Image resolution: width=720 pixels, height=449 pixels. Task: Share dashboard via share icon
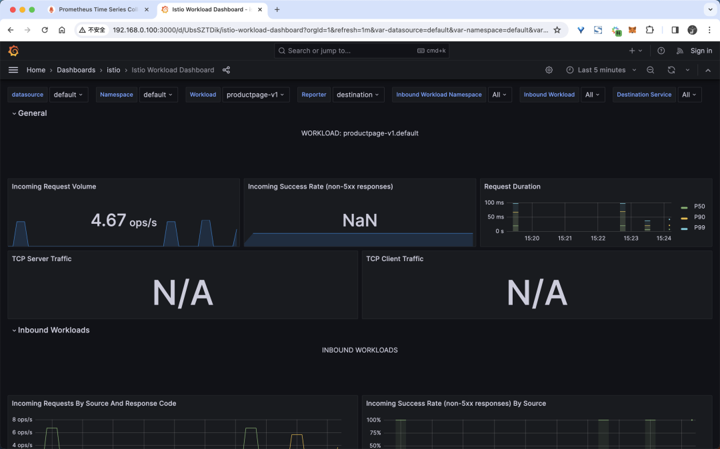coord(226,70)
